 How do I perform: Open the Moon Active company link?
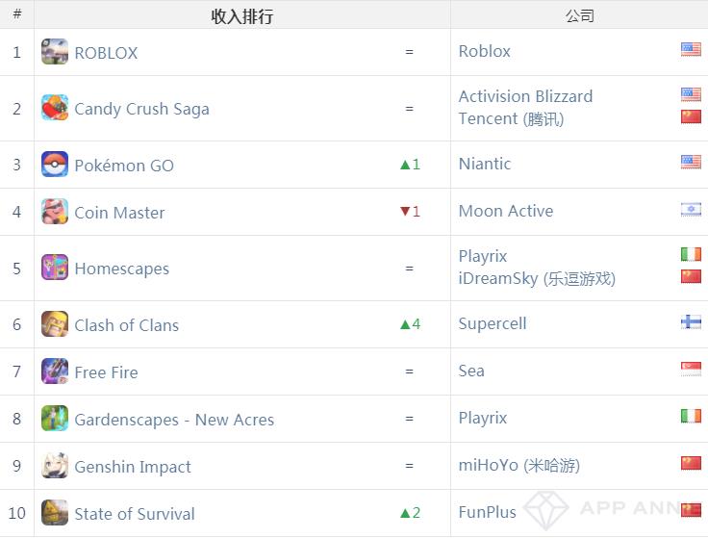(506, 211)
